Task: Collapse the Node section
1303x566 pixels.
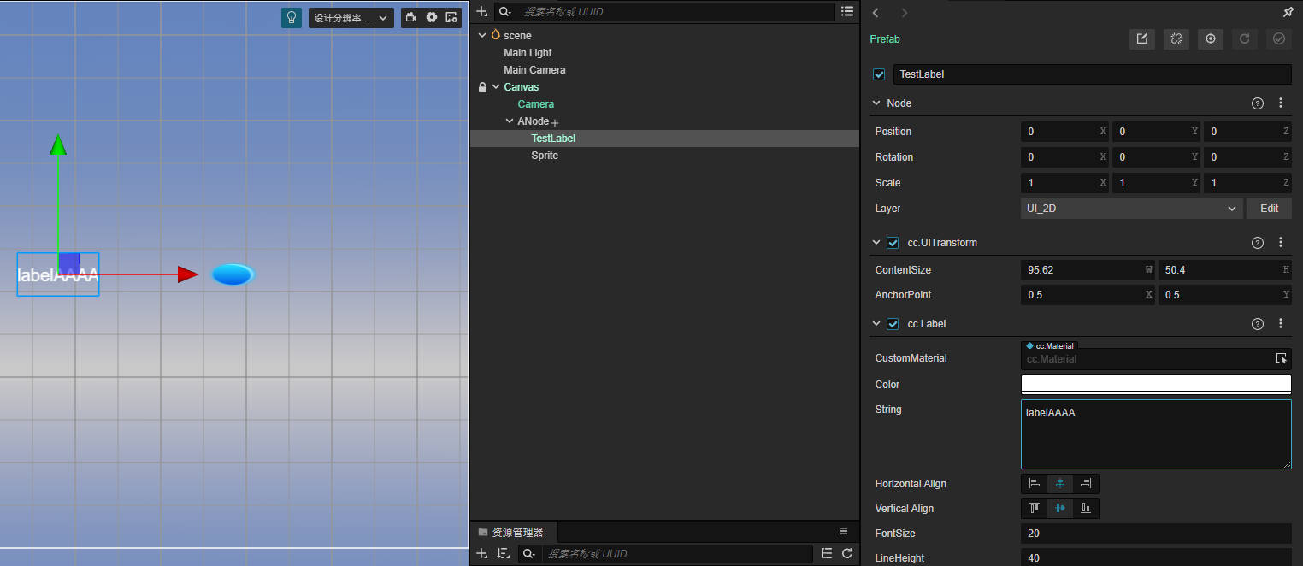Action: 876,103
